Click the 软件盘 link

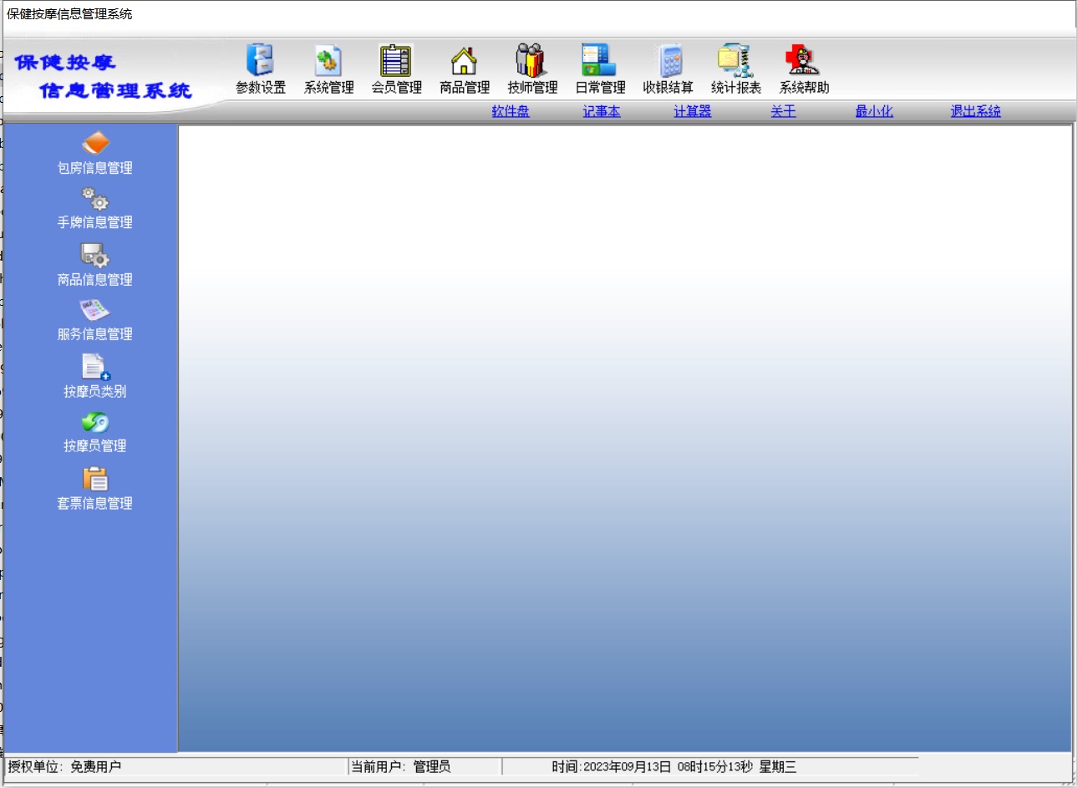coord(511,111)
